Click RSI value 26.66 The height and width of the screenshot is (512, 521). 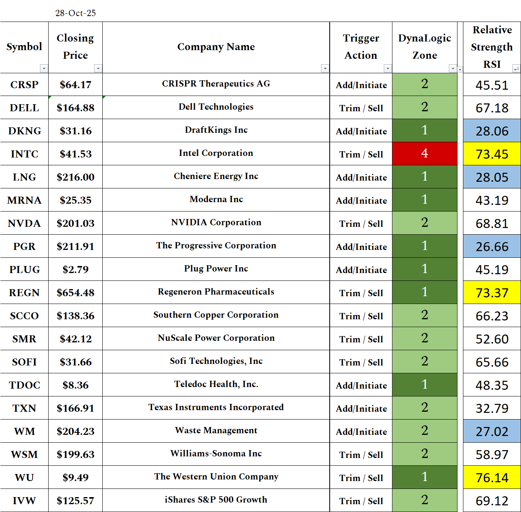tap(492, 246)
